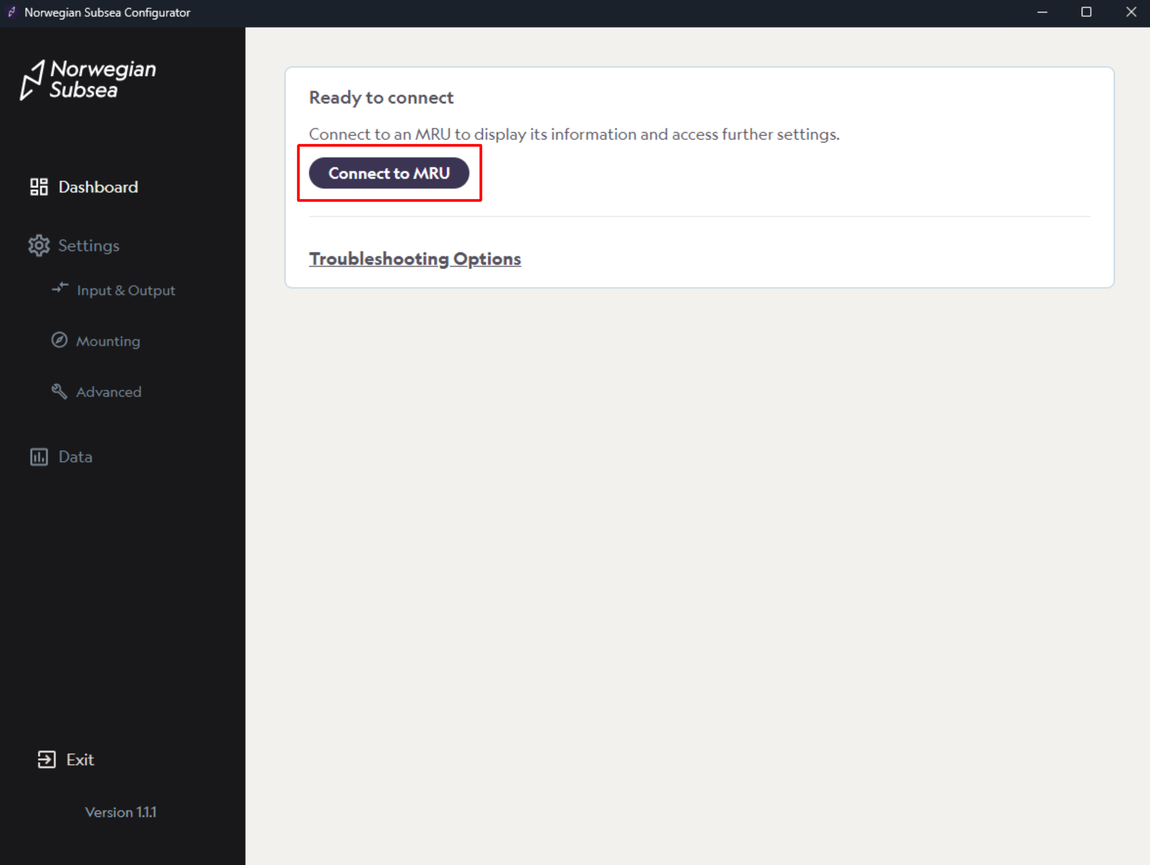The image size is (1150, 865).
Task: Click the Advanced wrench icon
Action: click(59, 391)
